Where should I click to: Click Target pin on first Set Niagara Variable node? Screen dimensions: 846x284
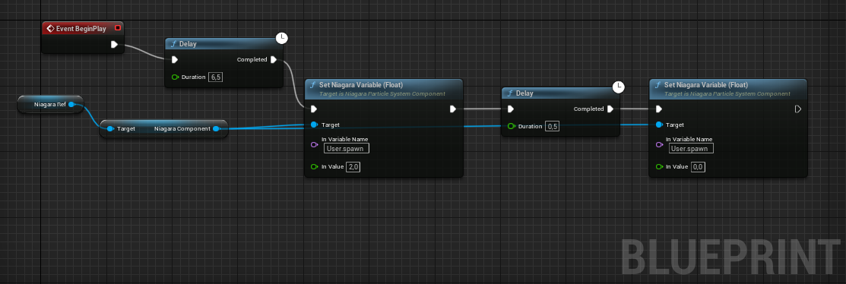pos(314,125)
